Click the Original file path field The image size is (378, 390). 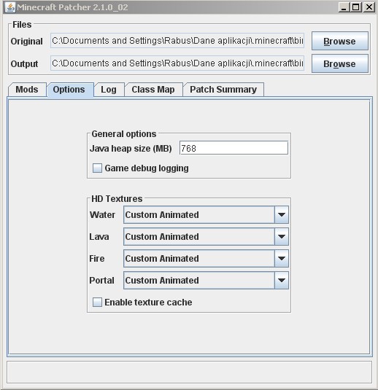(x=177, y=41)
